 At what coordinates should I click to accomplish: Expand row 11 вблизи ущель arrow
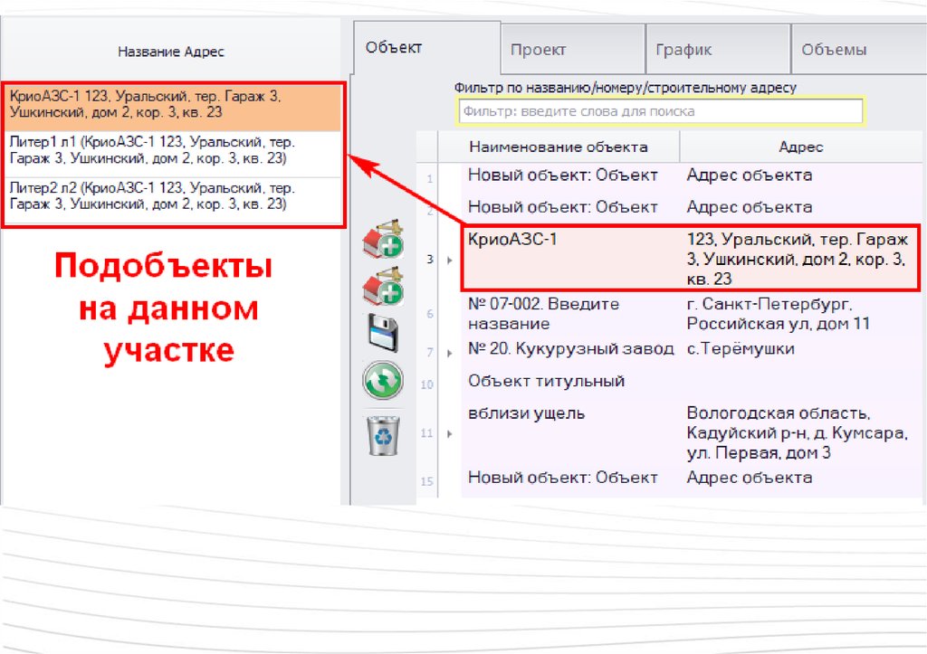[x=449, y=433]
